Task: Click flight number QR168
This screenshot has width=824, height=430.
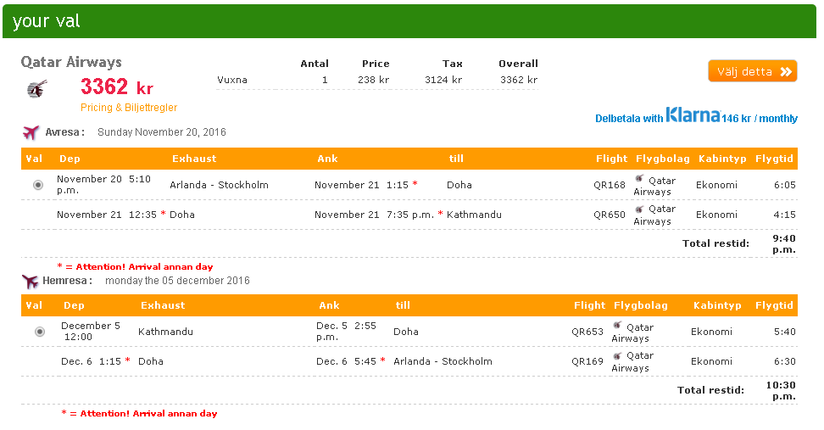Action: [x=609, y=185]
